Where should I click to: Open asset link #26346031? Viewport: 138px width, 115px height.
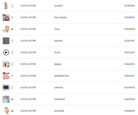(x=129, y=87)
